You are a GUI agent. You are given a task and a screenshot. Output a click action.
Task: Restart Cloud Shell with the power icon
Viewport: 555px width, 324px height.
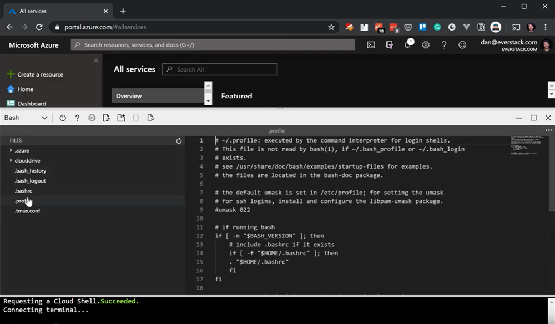coord(63,118)
